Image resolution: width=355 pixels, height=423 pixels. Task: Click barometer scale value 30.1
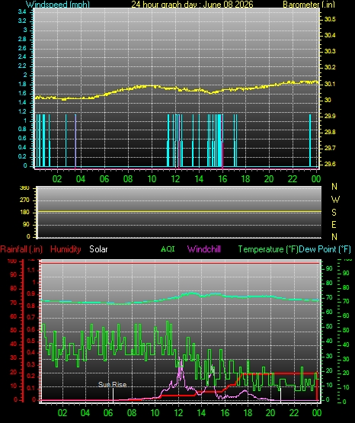point(329,84)
